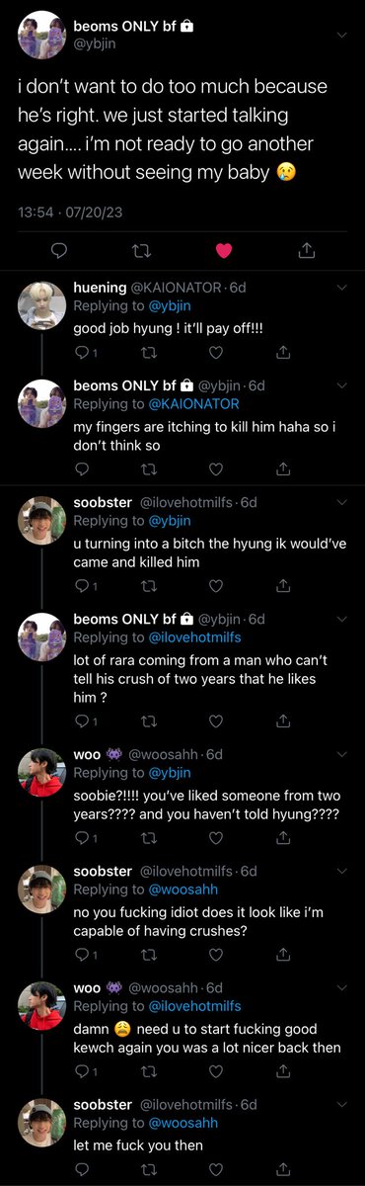Retweet soobster's "let me fuck you then" reply

[x=149, y=1169]
